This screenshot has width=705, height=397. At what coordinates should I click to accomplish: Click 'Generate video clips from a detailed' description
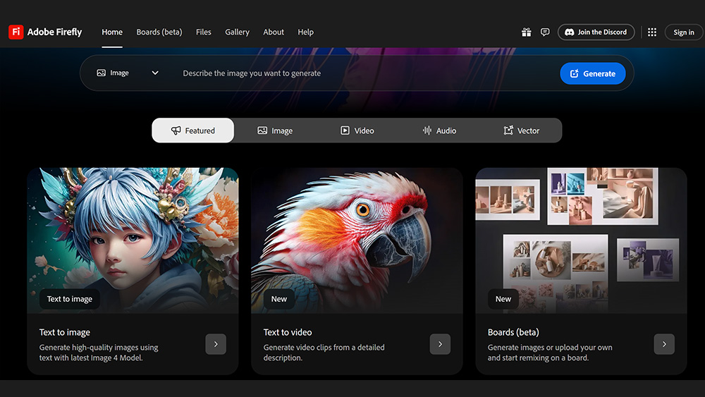324,348
